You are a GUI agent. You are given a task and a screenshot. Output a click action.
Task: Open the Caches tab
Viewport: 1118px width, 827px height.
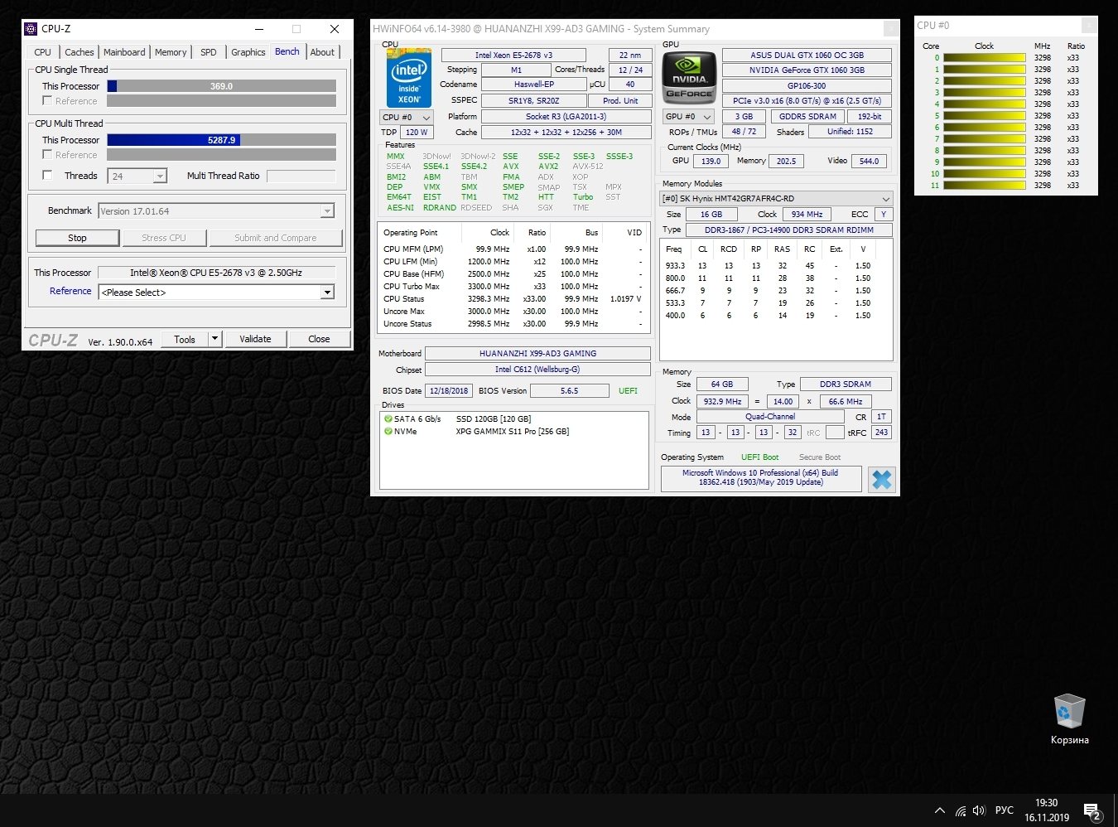(x=80, y=52)
